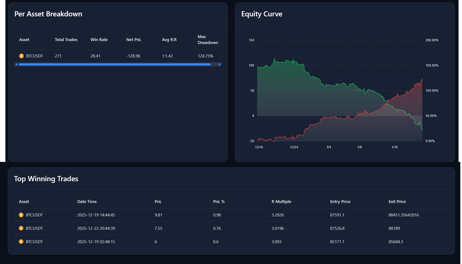462x264 pixels.
Task: Click the Win Rate column header
Action: 99,39
